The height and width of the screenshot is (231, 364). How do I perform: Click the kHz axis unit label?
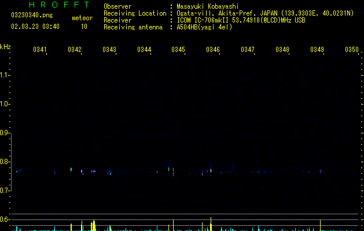[x=5, y=47]
